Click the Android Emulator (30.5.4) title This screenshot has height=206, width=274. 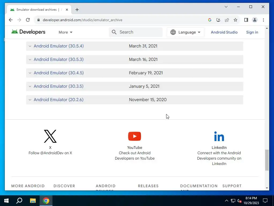(59, 46)
